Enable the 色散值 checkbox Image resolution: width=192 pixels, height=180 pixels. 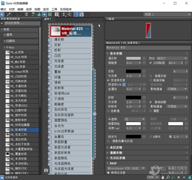[108, 111]
